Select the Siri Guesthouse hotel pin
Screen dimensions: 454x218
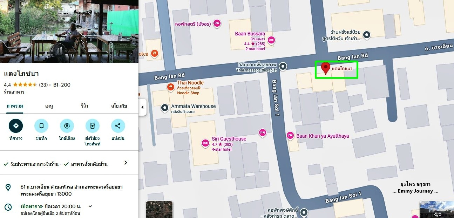[x=205, y=143]
